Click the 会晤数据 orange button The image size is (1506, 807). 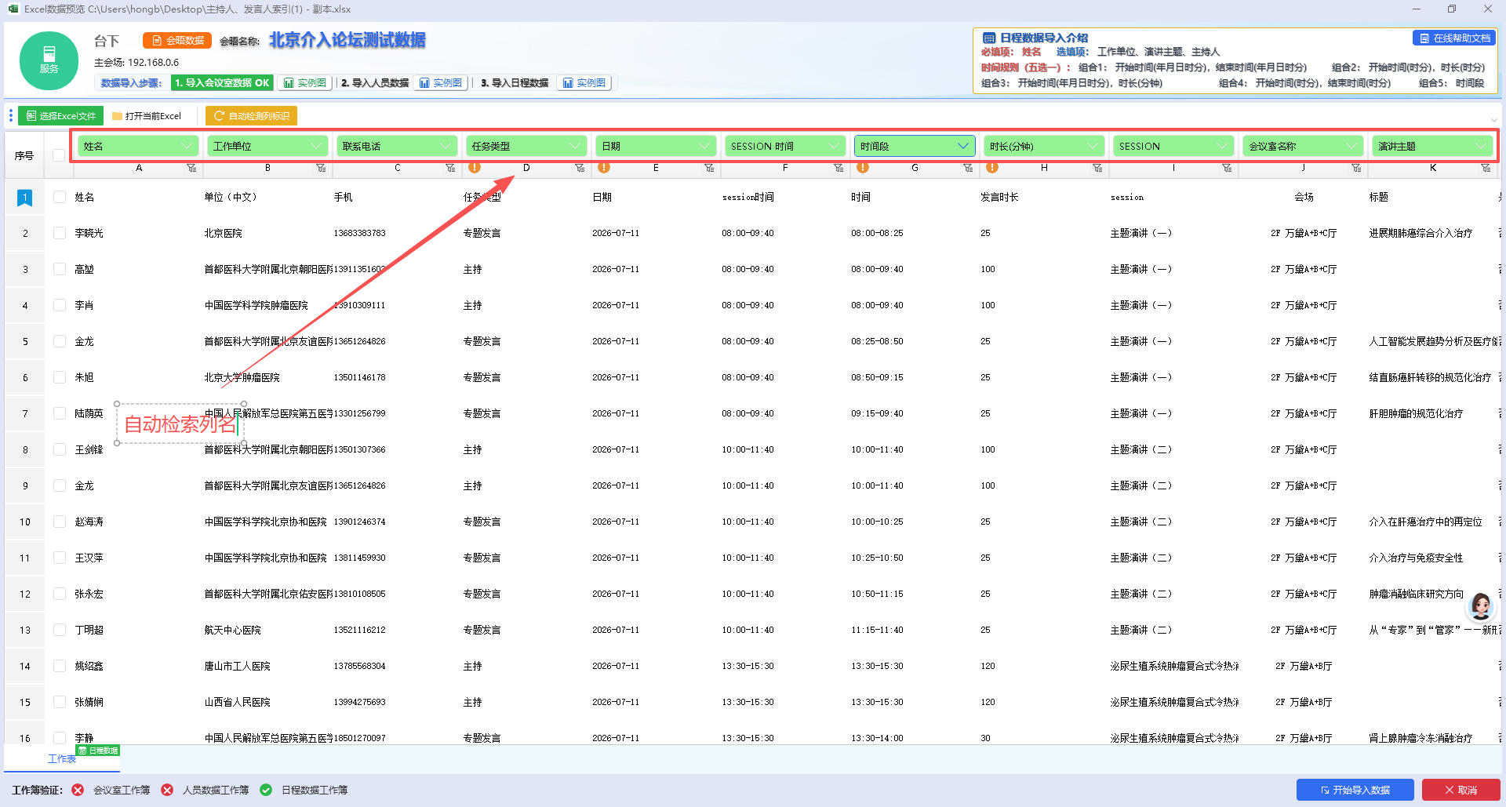click(177, 40)
